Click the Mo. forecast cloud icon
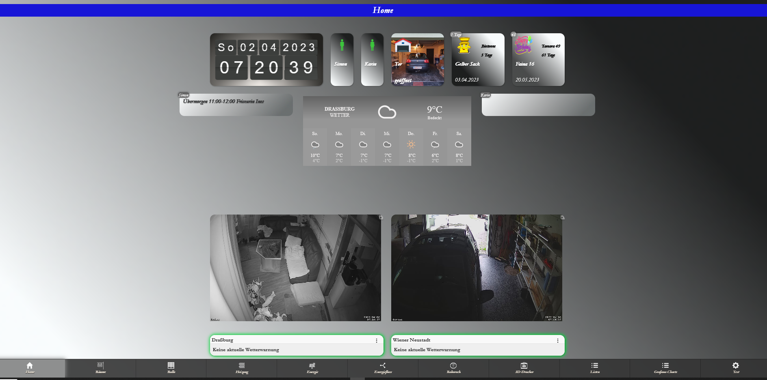The width and height of the screenshot is (767, 380). click(339, 144)
